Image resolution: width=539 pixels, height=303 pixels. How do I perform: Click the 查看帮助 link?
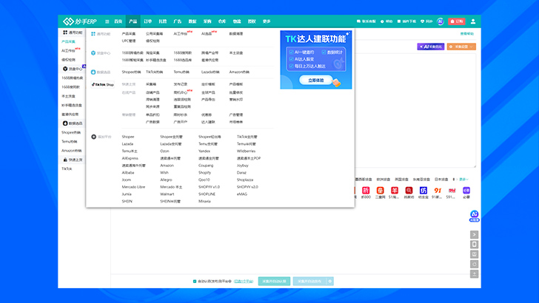[466, 34]
